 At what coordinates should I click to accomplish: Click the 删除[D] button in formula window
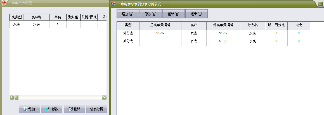174,14
